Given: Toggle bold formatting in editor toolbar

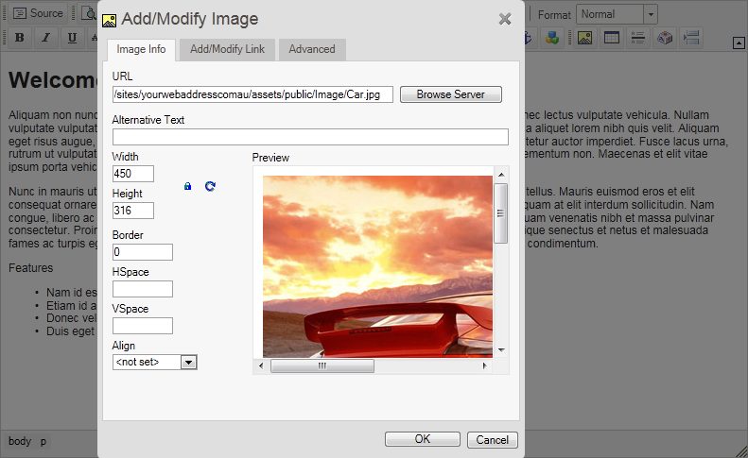Looking at the screenshot, I should [x=20, y=37].
